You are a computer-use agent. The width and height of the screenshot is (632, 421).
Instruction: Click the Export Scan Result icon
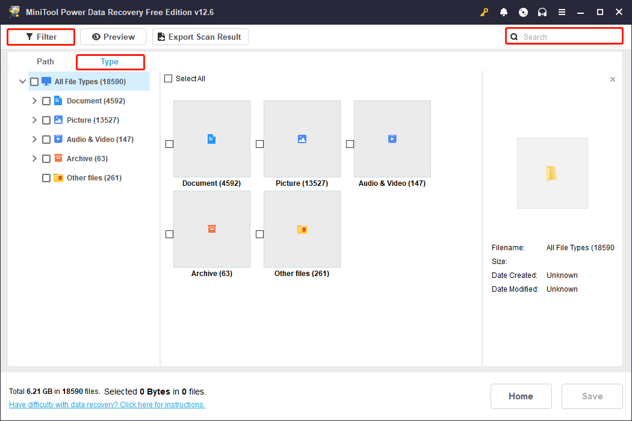(x=161, y=37)
